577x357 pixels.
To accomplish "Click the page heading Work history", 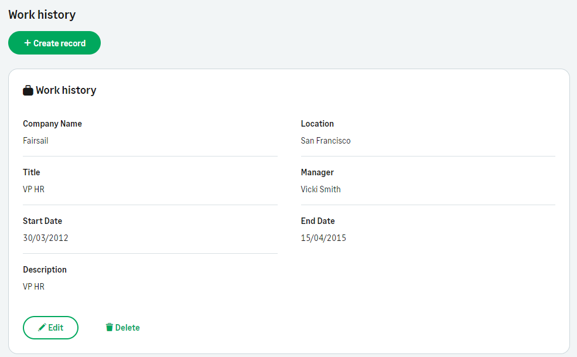I will click(42, 15).
